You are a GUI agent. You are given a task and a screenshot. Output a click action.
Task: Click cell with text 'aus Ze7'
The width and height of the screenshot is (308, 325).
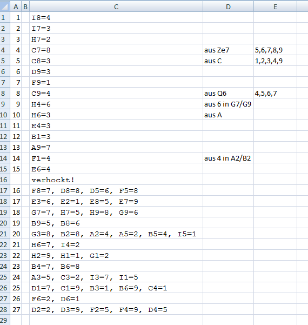point(228,50)
